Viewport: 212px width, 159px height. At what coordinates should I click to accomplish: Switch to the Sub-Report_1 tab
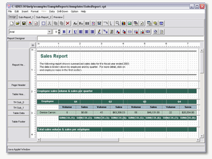pos(26,17)
